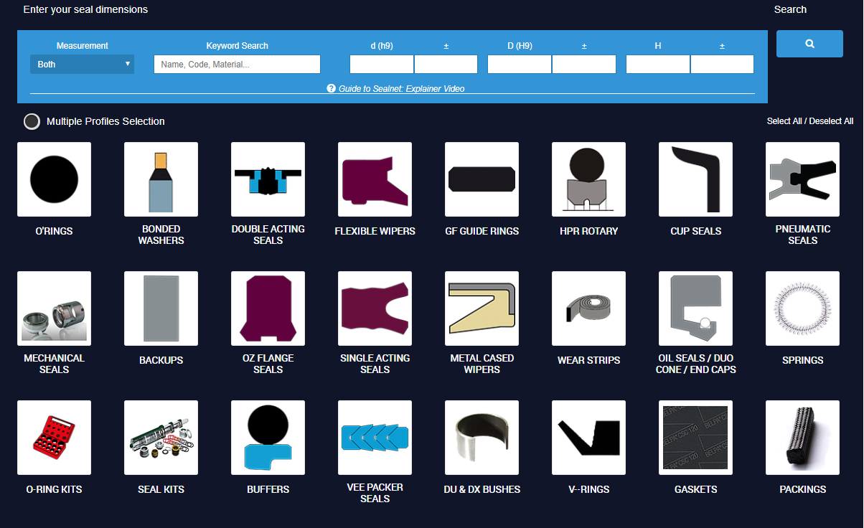Select the O'Rings profile icon
864x528 pixels.
click(x=54, y=179)
